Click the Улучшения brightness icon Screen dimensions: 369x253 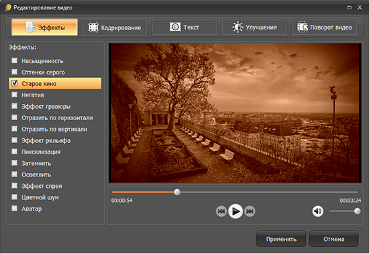coord(238,28)
